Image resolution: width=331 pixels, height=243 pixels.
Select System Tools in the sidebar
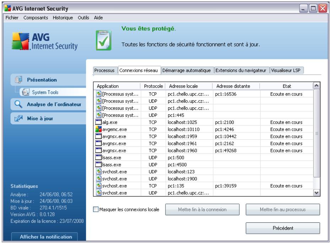tap(53, 92)
